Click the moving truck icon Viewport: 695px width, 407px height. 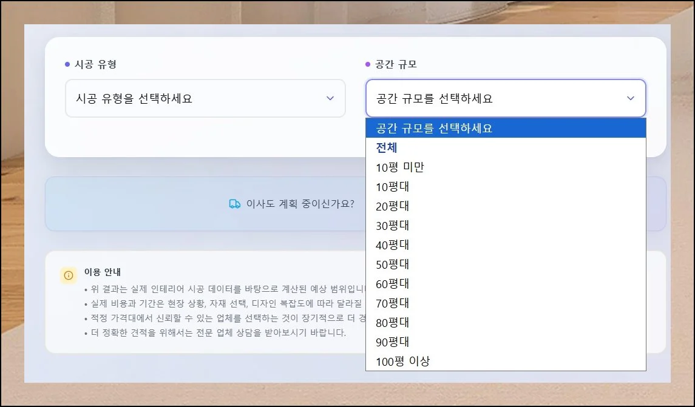click(x=235, y=204)
